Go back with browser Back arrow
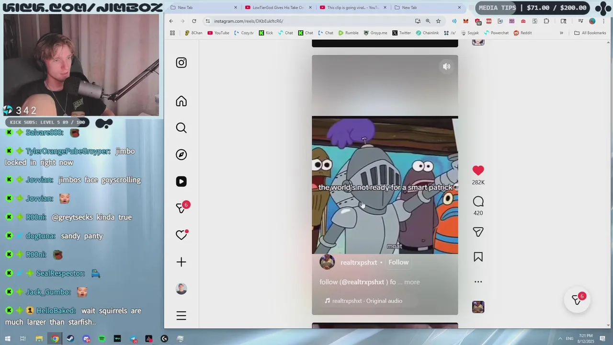 click(x=171, y=21)
